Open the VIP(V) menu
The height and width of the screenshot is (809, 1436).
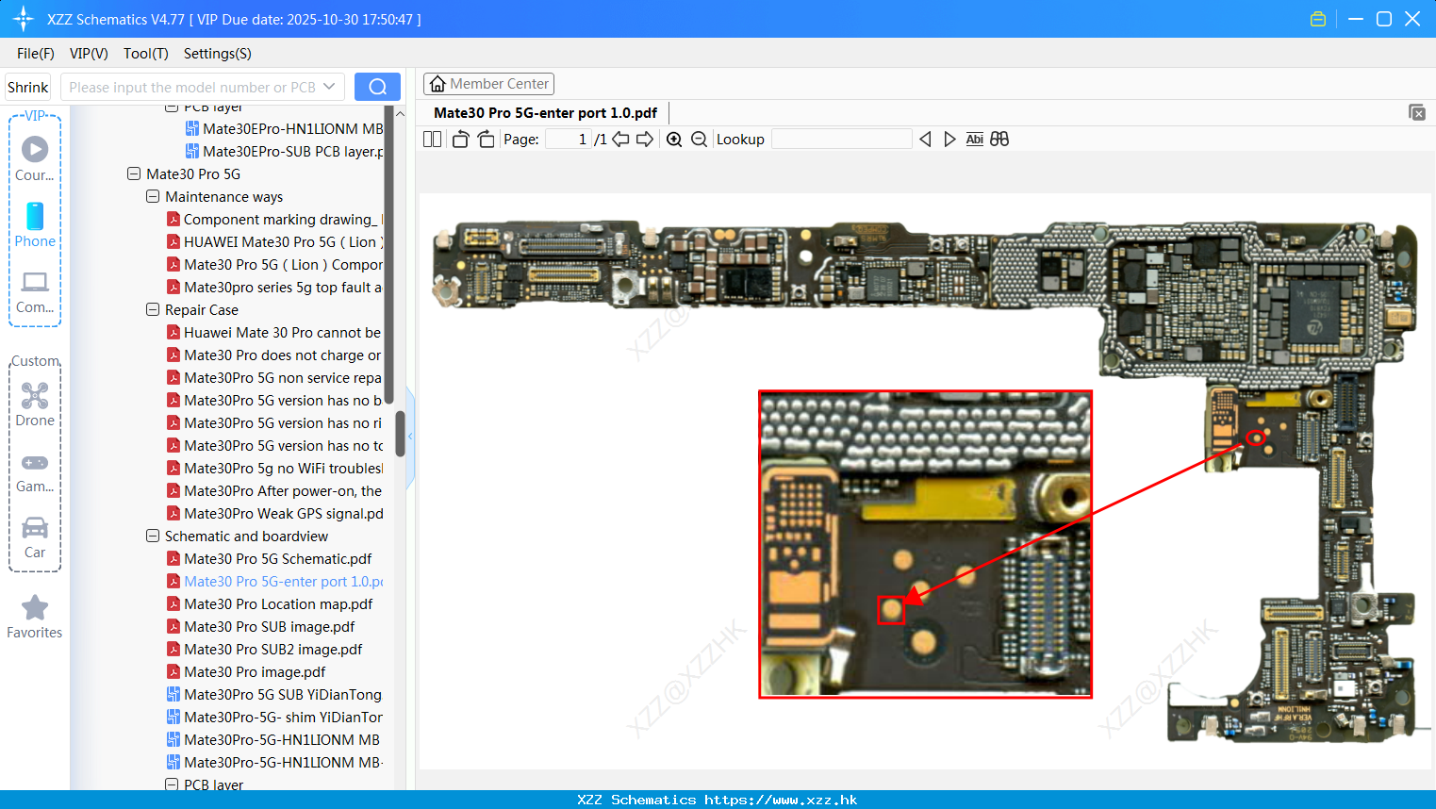tap(89, 54)
